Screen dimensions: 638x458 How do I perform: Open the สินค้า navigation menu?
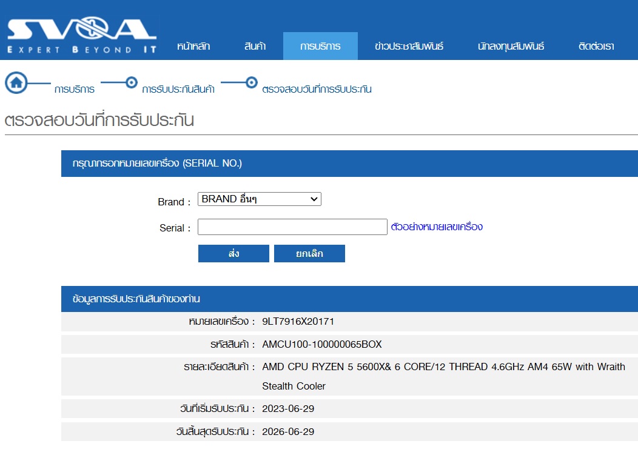tap(255, 47)
